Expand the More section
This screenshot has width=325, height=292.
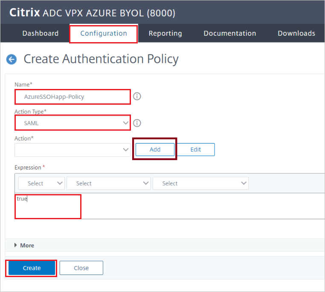pos(24,246)
